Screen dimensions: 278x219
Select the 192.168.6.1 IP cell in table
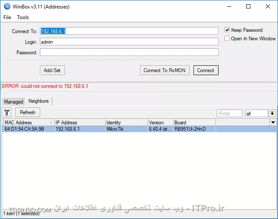point(80,129)
